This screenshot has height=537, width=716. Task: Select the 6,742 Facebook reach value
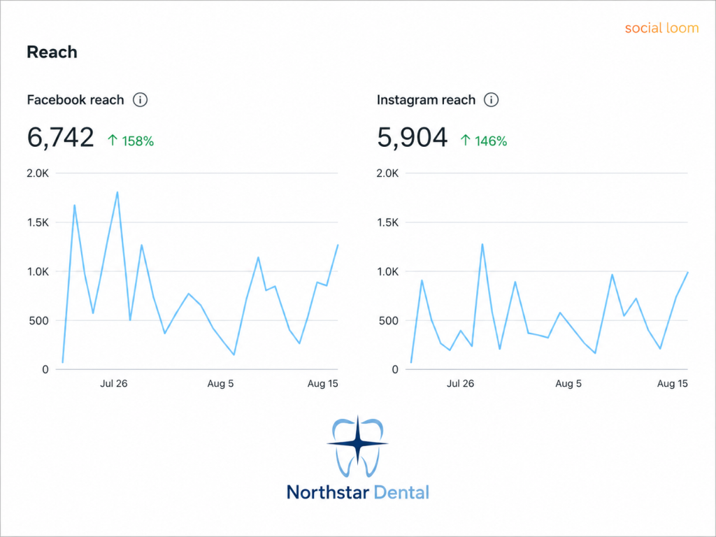[60, 138]
